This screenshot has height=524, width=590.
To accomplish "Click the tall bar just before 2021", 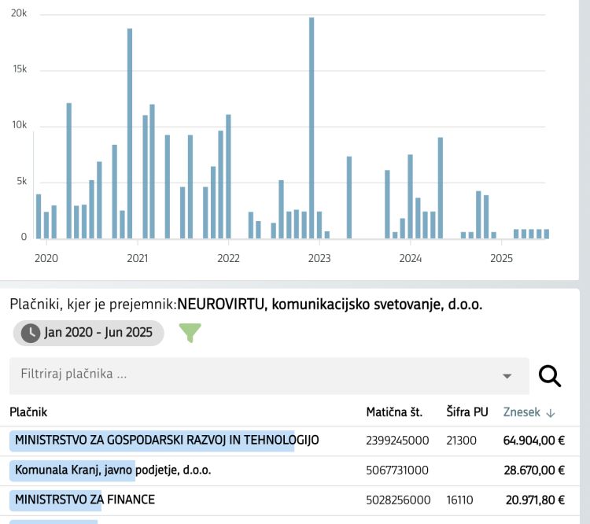I will [130, 134].
